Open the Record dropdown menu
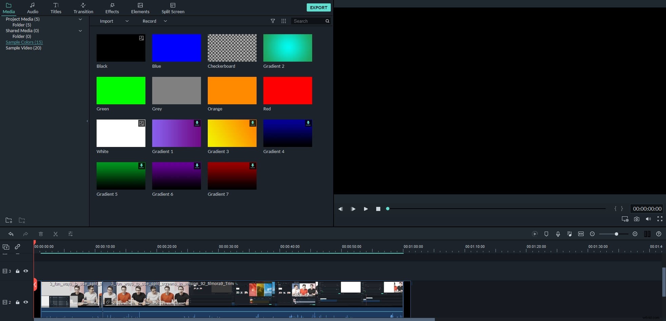 coord(166,21)
